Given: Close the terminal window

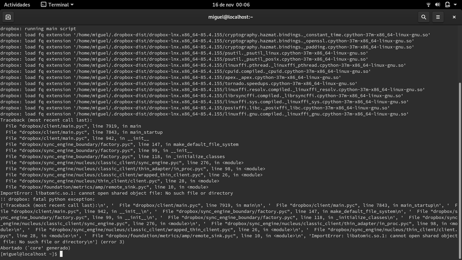Looking at the screenshot, I should point(454,17).
